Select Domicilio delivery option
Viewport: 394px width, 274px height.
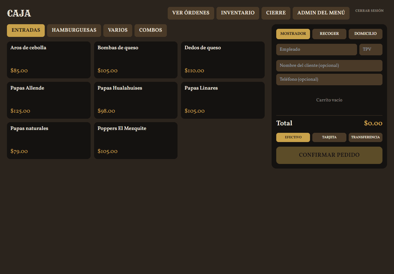pos(365,34)
